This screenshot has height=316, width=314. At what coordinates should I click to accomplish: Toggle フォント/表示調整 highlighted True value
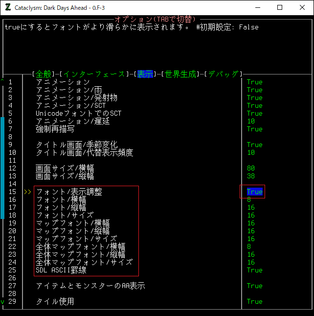pos(254,192)
